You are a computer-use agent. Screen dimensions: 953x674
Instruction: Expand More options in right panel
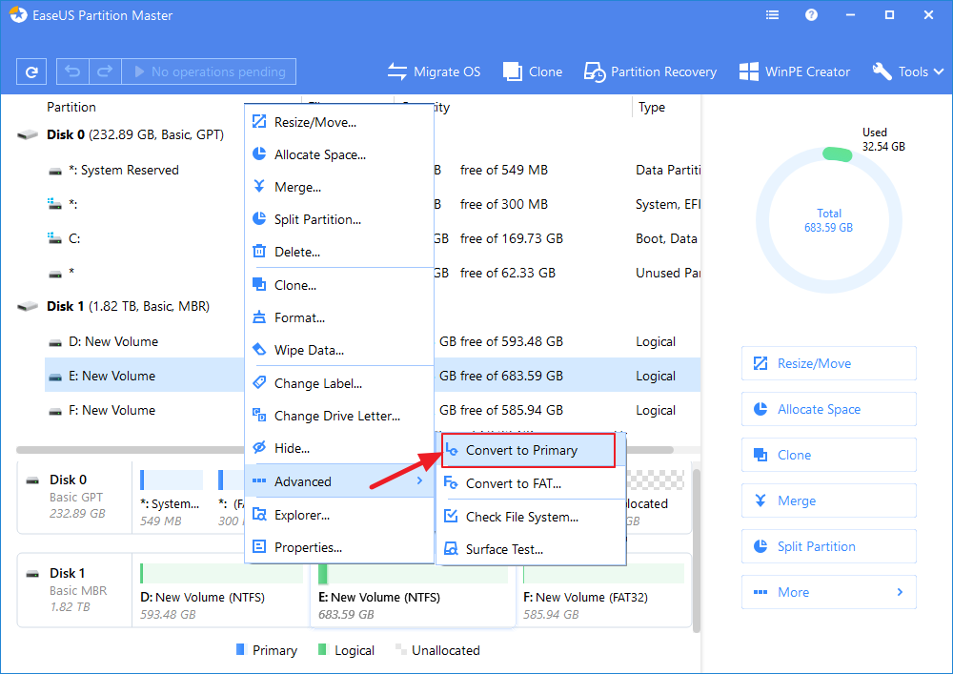click(828, 592)
